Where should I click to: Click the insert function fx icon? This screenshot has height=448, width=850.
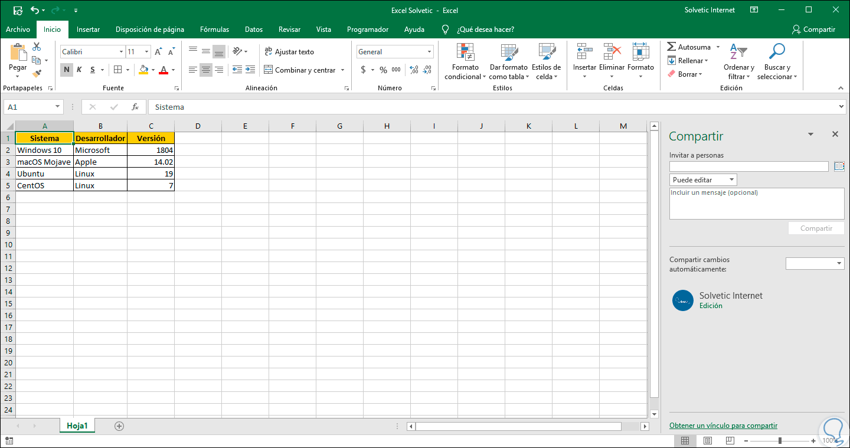tap(135, 107)
